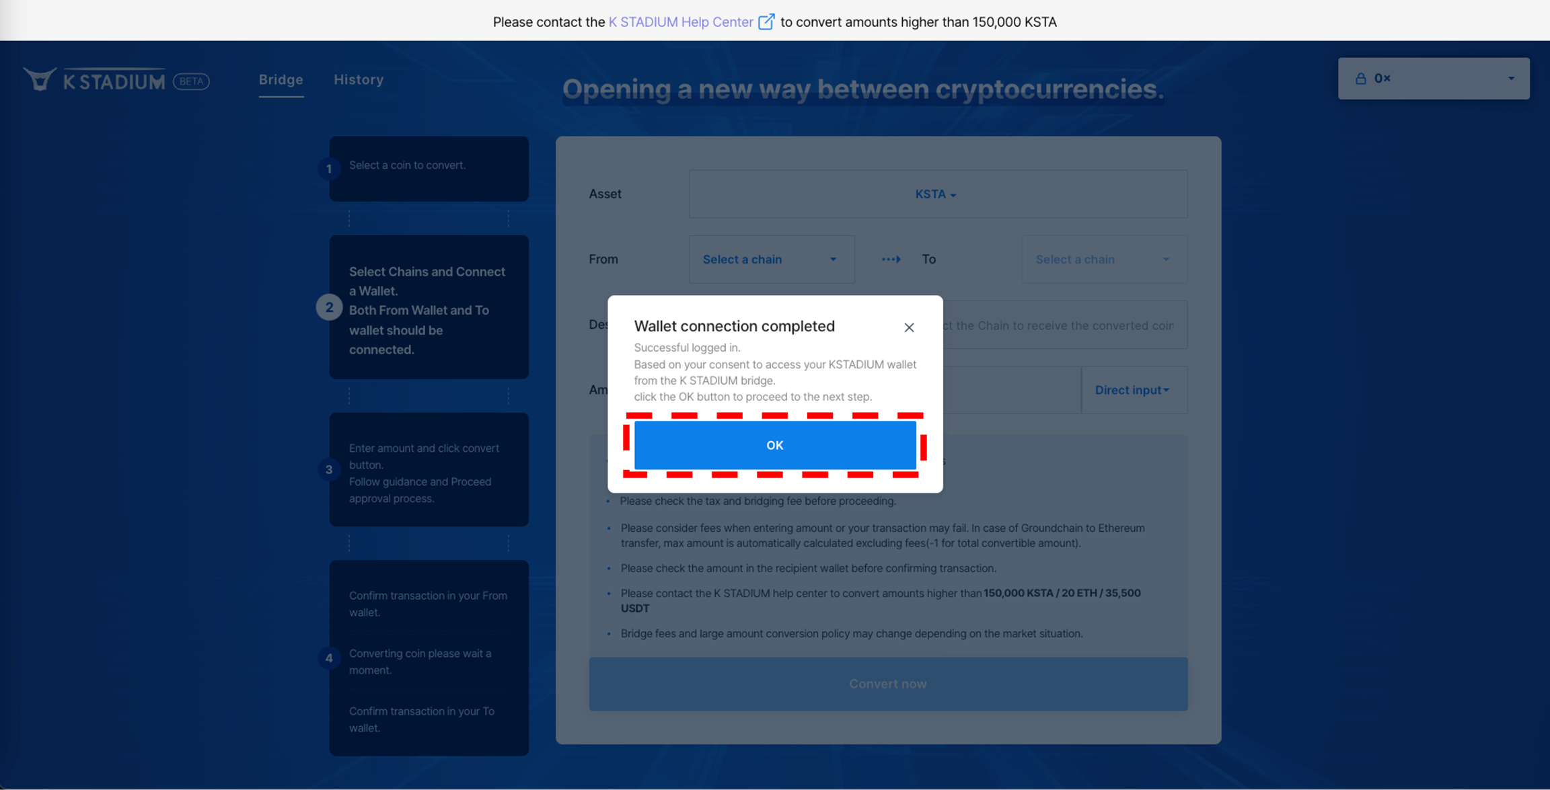Click step 2 circle in the guide

[329, 307]
